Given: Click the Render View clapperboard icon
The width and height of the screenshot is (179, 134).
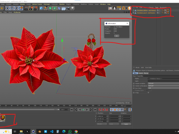Looking at the screenshot, I should 26,8.
